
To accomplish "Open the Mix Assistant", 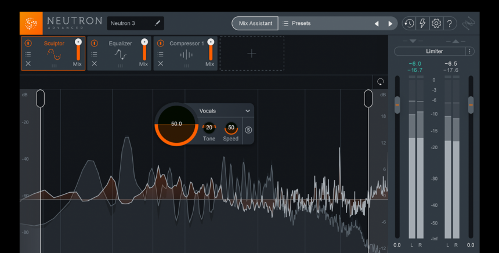I will [255, 23].
